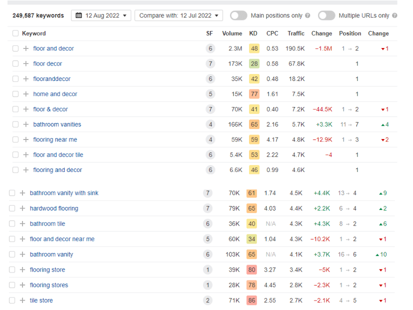Check the box for hardwood flooring
The height and width of the screenshot is (310, 413).
[x=12, y=208]
